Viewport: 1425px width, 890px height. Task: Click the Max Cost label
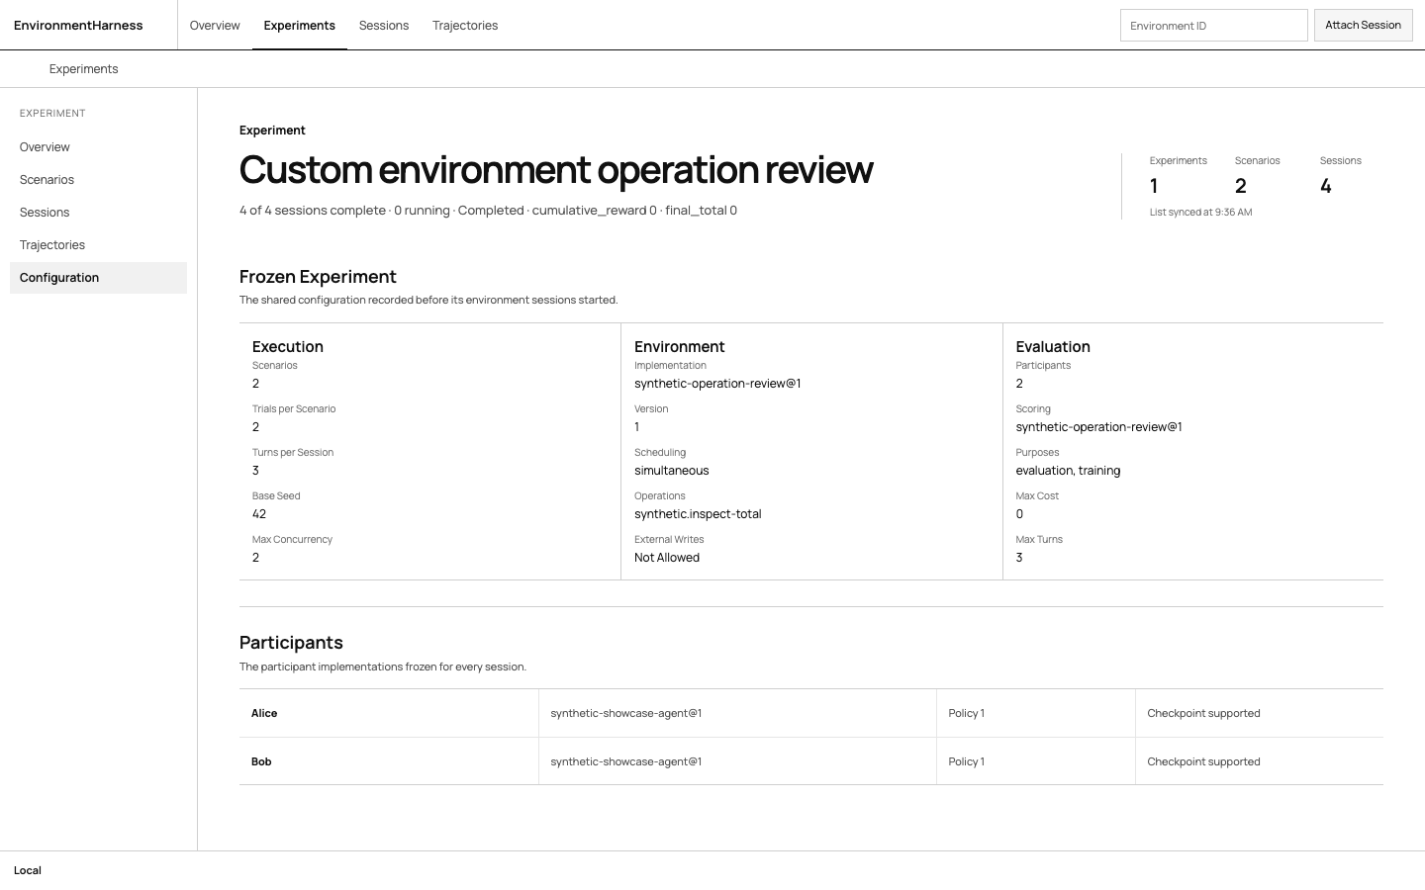(x=1037, y=495)
